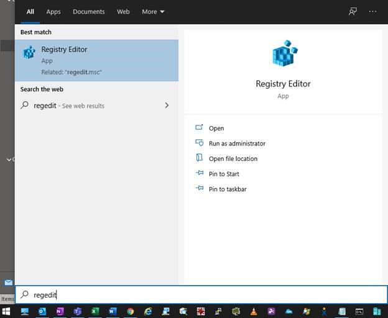Switch to the Apps search tab

click(53, 12)
